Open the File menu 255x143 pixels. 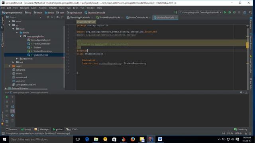point(3,8)
